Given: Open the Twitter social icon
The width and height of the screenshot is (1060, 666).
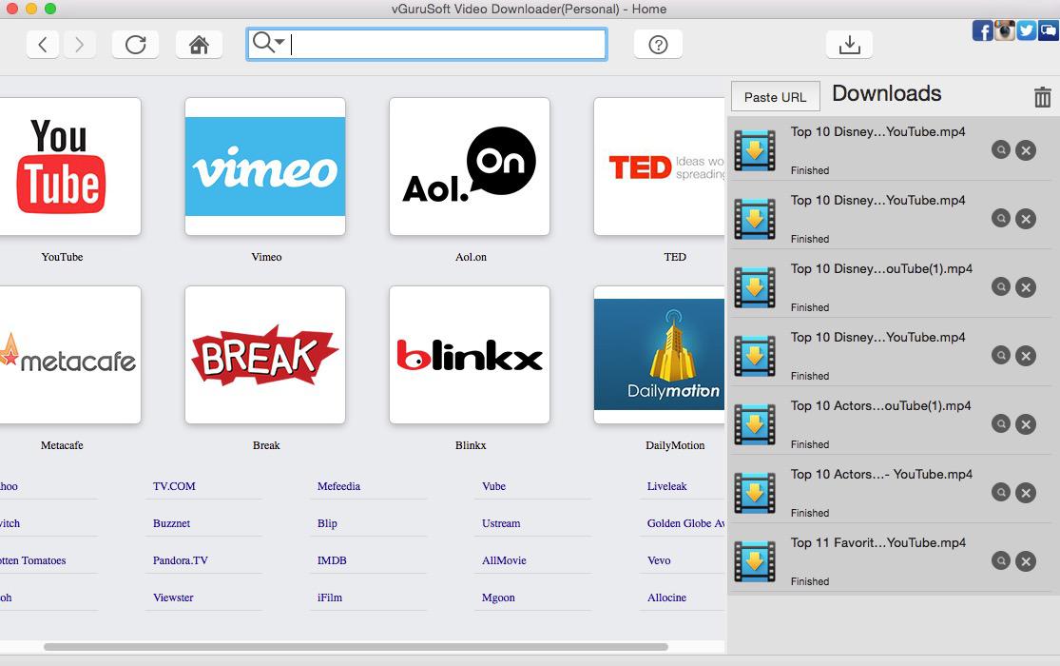Looking at the screenshot, I should click(1027, 30).
